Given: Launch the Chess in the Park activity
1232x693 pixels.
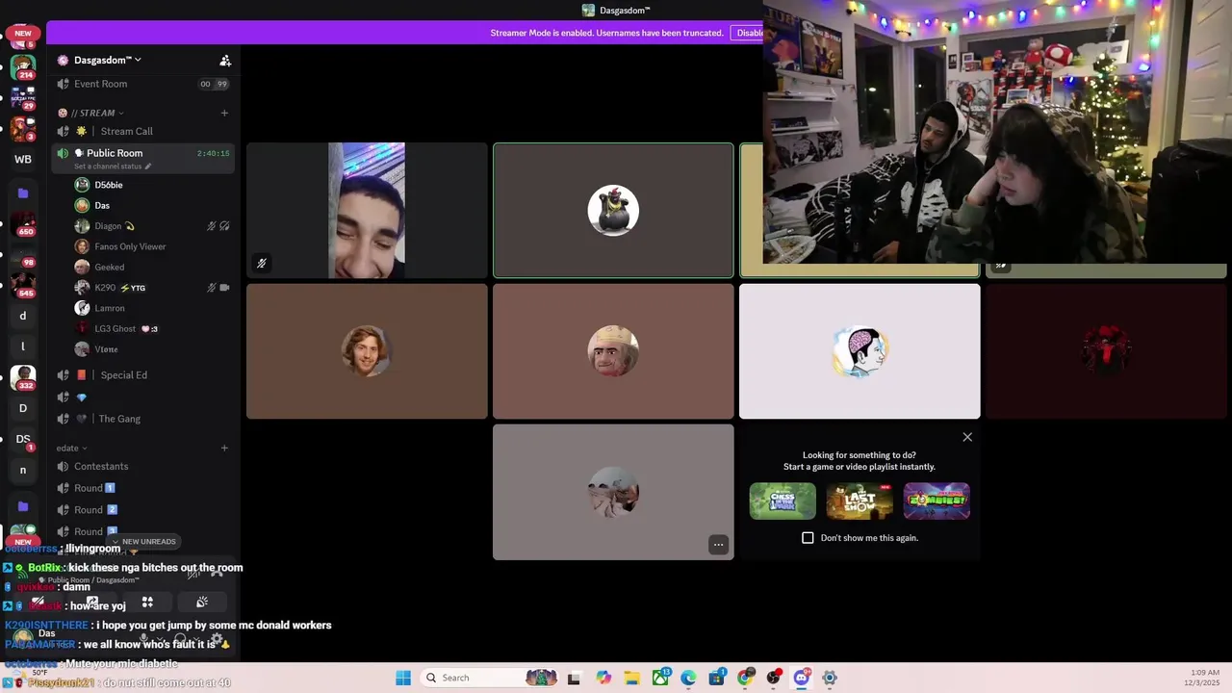Looking at the screenshot, I should click(x=783, y=501).
